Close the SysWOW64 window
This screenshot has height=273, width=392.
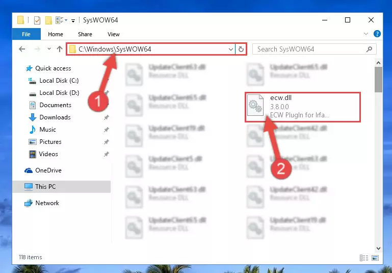[371, 20]
